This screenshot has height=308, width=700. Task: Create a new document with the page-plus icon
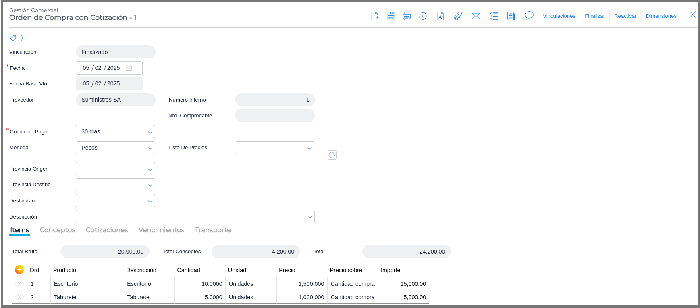coord(374,16)
